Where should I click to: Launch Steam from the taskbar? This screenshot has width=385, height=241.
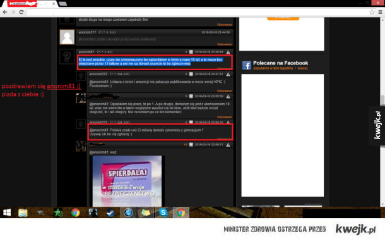pos(110,213)
